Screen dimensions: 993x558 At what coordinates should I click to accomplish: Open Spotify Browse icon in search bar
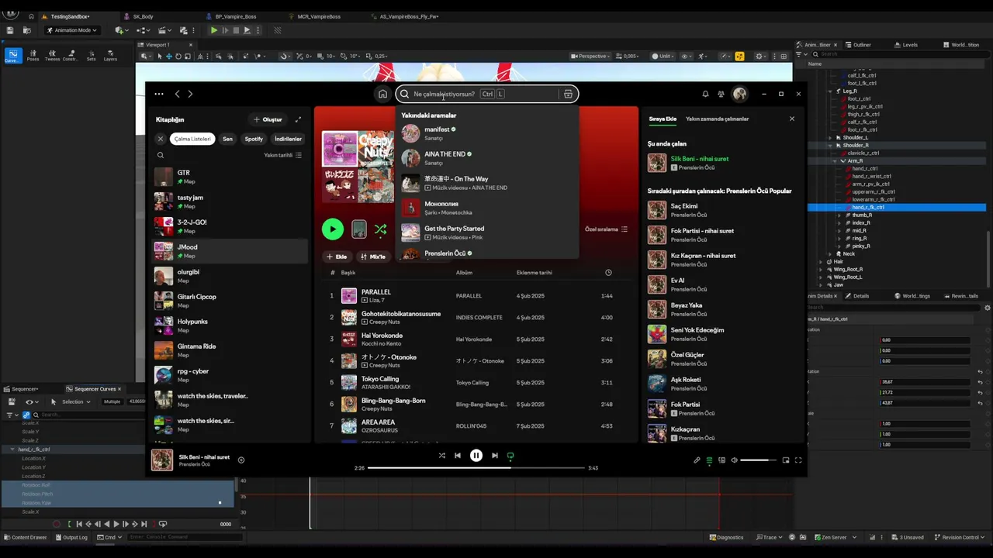click(568, 94)
